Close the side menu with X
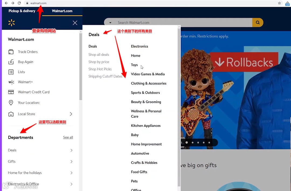This screenshot has width=291, height=191. (75, 23)
